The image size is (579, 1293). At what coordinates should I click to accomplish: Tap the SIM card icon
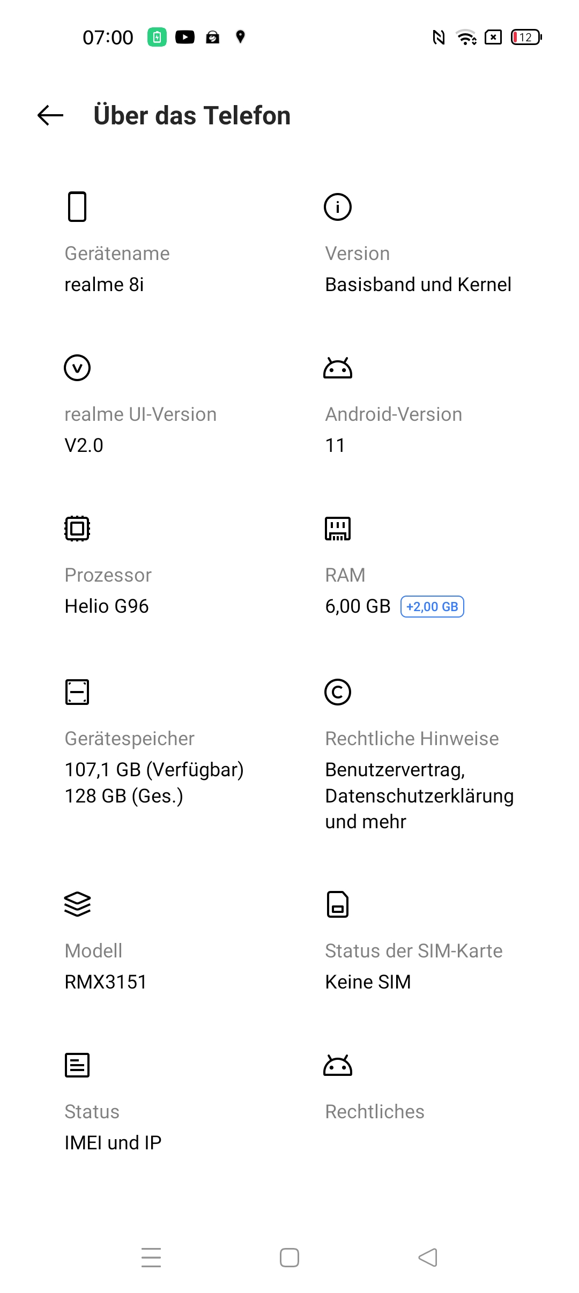tap(338, 904)
